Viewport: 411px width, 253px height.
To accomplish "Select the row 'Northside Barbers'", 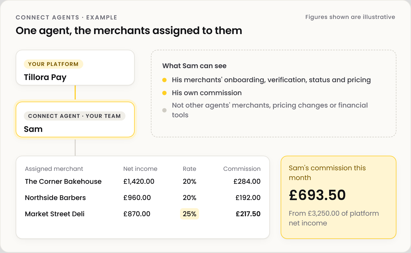I will pyautogui.click(x=143, y=198).
